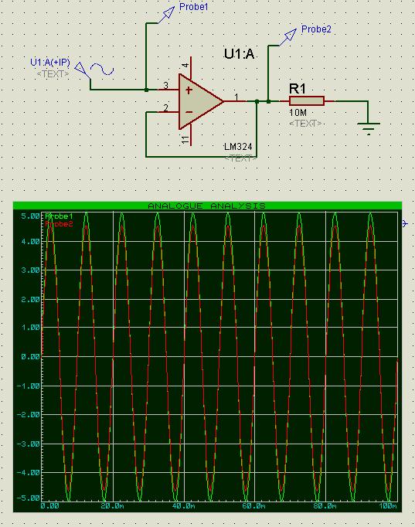The width and height of the screenshot is (415, 527).
Task: Select Probe2 trace legend in graph
Action: (59, 224)
